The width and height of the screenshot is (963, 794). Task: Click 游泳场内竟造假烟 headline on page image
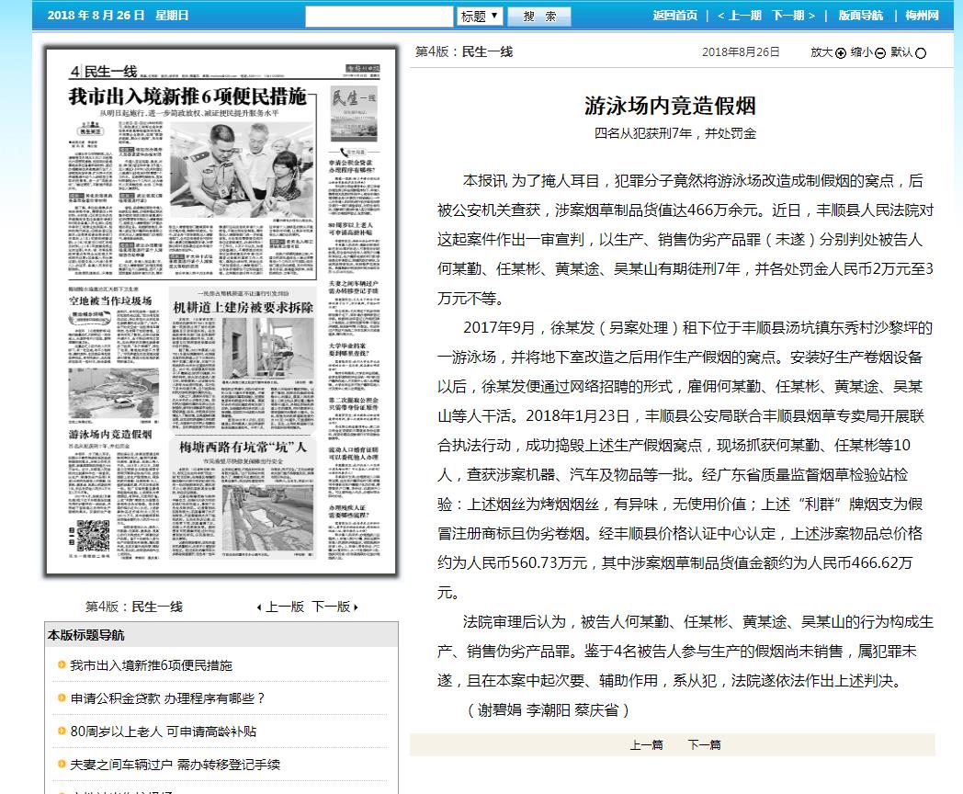110,434
